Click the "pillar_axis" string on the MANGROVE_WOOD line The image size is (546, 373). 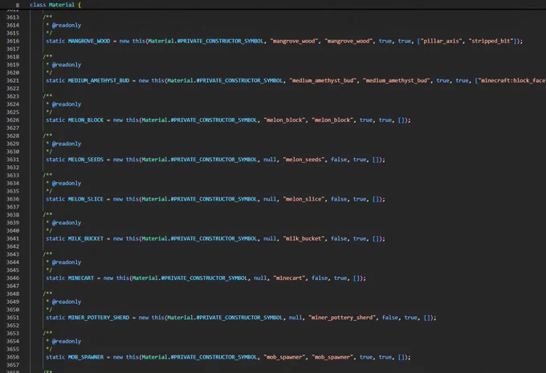point(442,41)
